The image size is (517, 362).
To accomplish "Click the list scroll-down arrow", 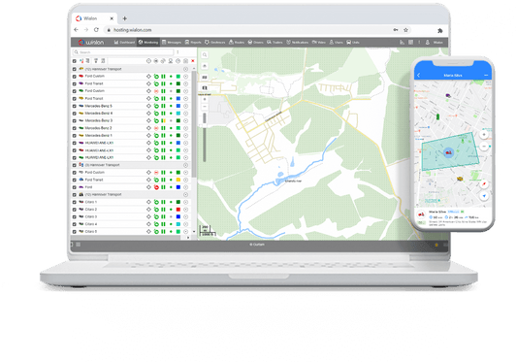I will tap(194, 232).
